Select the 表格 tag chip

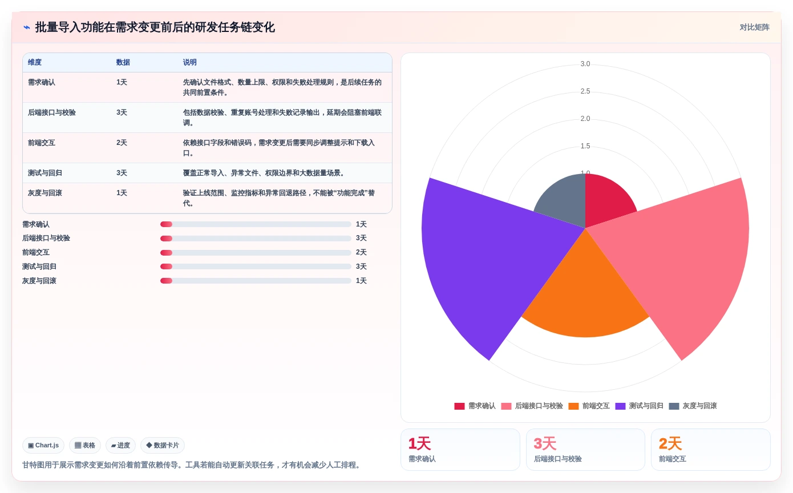coord(85,445)
